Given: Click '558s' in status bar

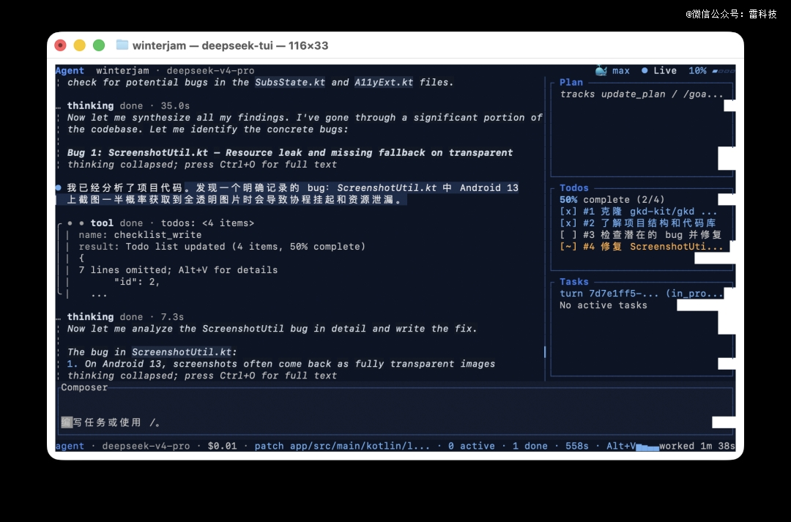Looking at the screenshot, I should (576, 446).
